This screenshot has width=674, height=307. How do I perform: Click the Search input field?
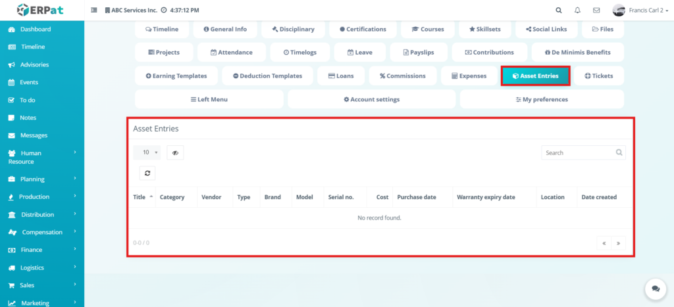click(579, 153)
